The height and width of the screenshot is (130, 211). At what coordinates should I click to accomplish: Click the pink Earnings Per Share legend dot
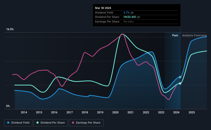coord(73,123)
